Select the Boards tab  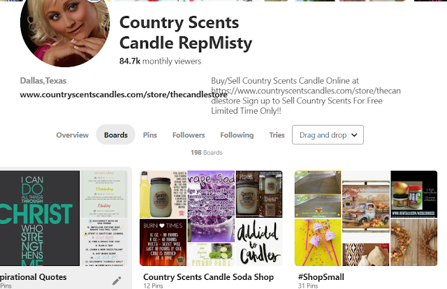tap(116, 135)
